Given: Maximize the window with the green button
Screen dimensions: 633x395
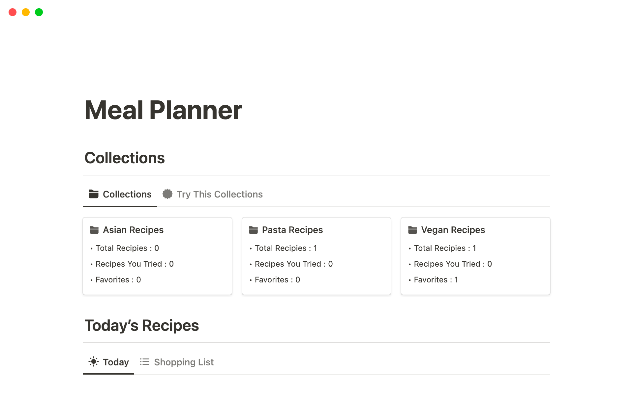Looking at the screenshot, I should click(39, 12).
